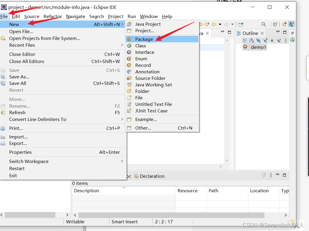Click the Refresh icon in File menu
The height and width of the screenshot is (231, 309).
click(3, 113)
